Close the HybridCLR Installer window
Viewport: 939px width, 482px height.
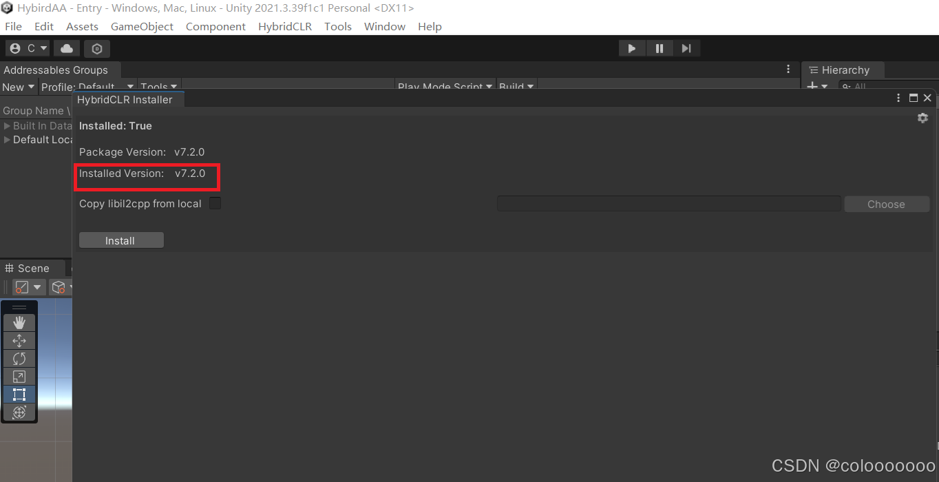coord(927,98)
